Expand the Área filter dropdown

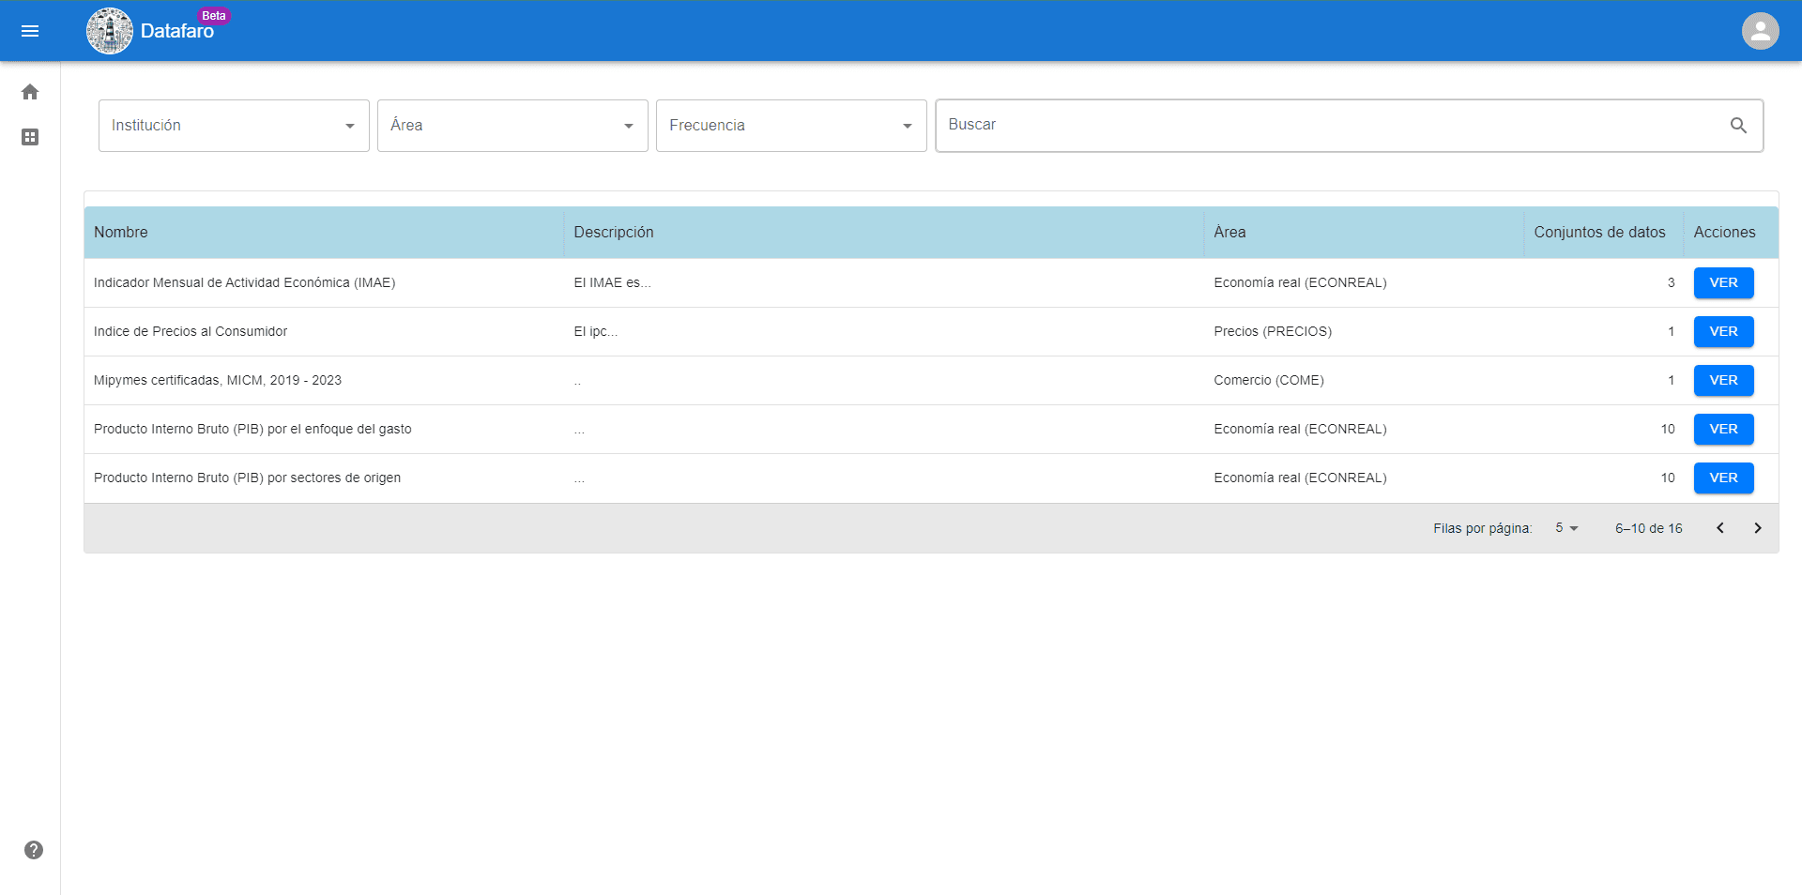[512, 126]
